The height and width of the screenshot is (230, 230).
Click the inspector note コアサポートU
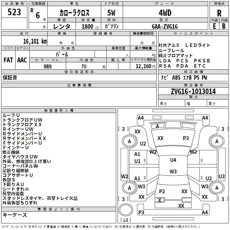(18, 175)
